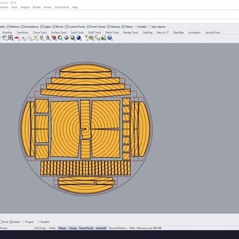This screenshot has height=239, width=239.
Task: Click the Record History status button
Action: 118,228
